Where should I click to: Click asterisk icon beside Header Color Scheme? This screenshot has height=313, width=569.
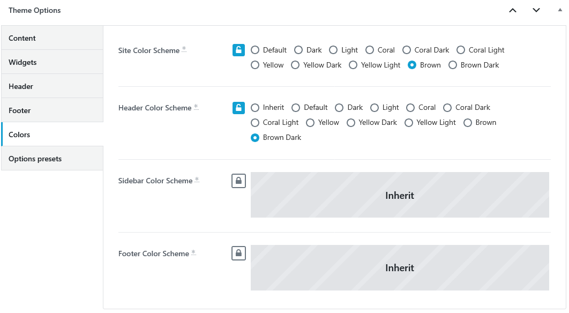(196, 107)
